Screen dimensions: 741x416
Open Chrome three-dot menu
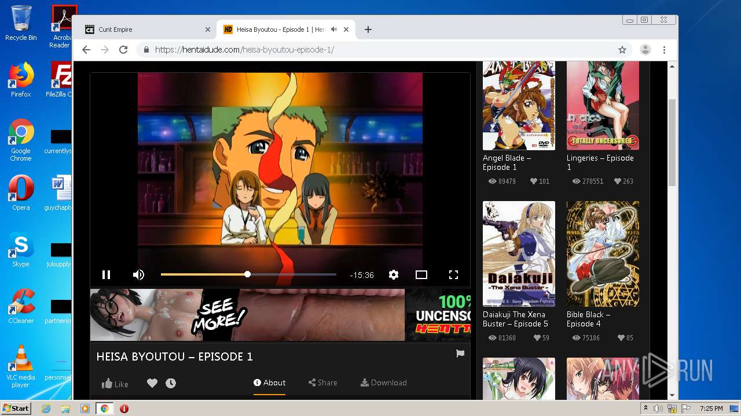665,50
